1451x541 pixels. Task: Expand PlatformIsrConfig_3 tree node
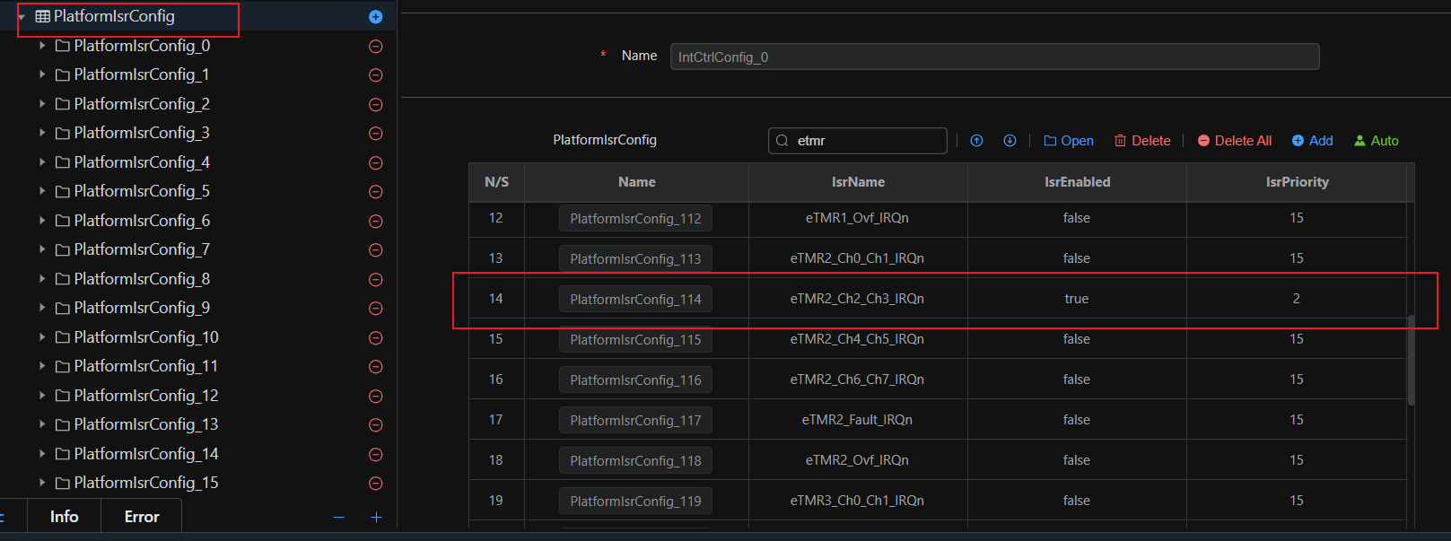42,133
